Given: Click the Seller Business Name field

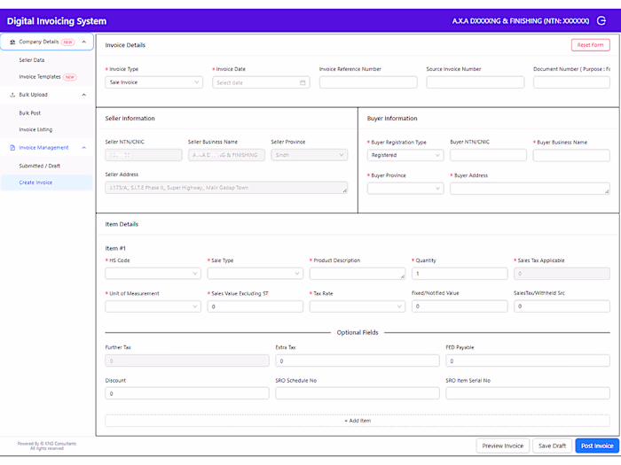Looking at the screenshot, I should (226, 155).
